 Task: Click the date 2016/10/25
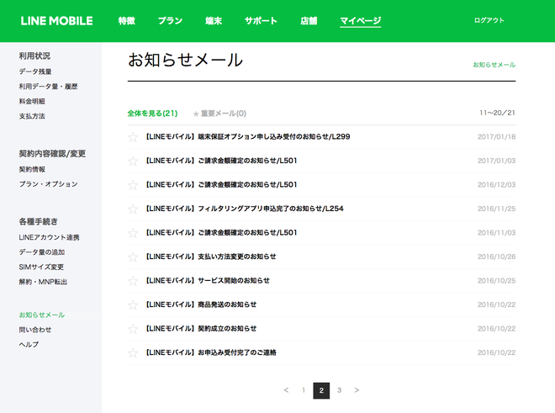click(x=496, y=281)
